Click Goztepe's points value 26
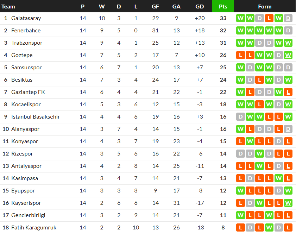 pyautogui.click(x=223, y=55)
